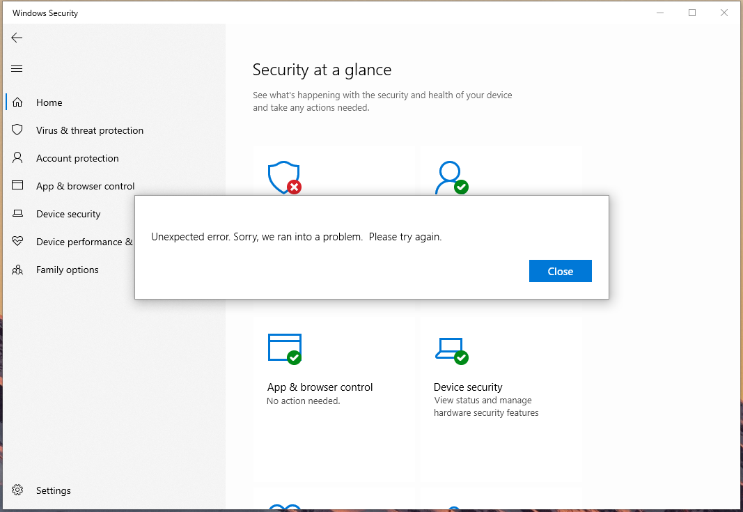
Task: Go back using the back arrow
Action: click(17, 38)
